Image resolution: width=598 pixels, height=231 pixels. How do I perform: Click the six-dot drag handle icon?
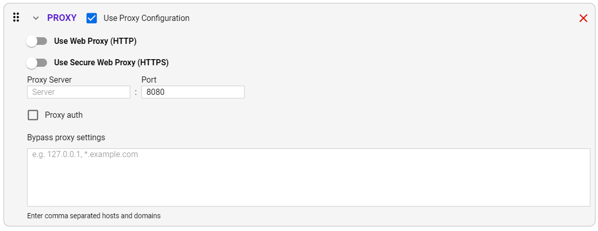tap(16, 17)
